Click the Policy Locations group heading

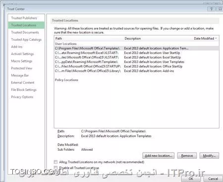click(66, 80)
